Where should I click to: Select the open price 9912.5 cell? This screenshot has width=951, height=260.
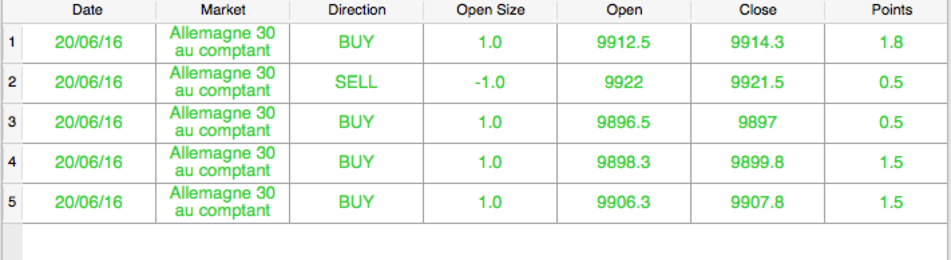click(x=624, y=43)
